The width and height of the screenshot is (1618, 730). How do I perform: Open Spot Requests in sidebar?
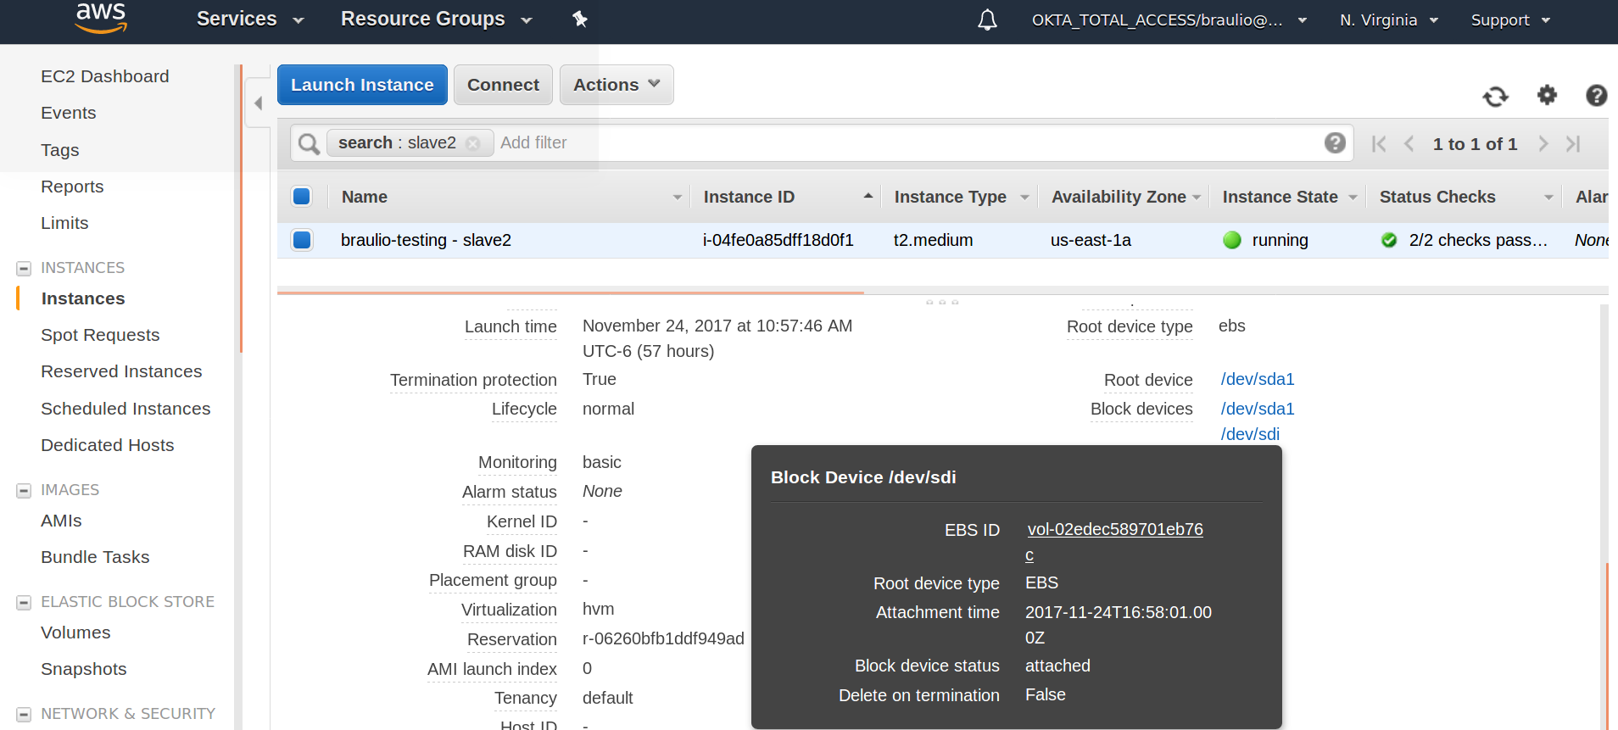pos(100,335)
